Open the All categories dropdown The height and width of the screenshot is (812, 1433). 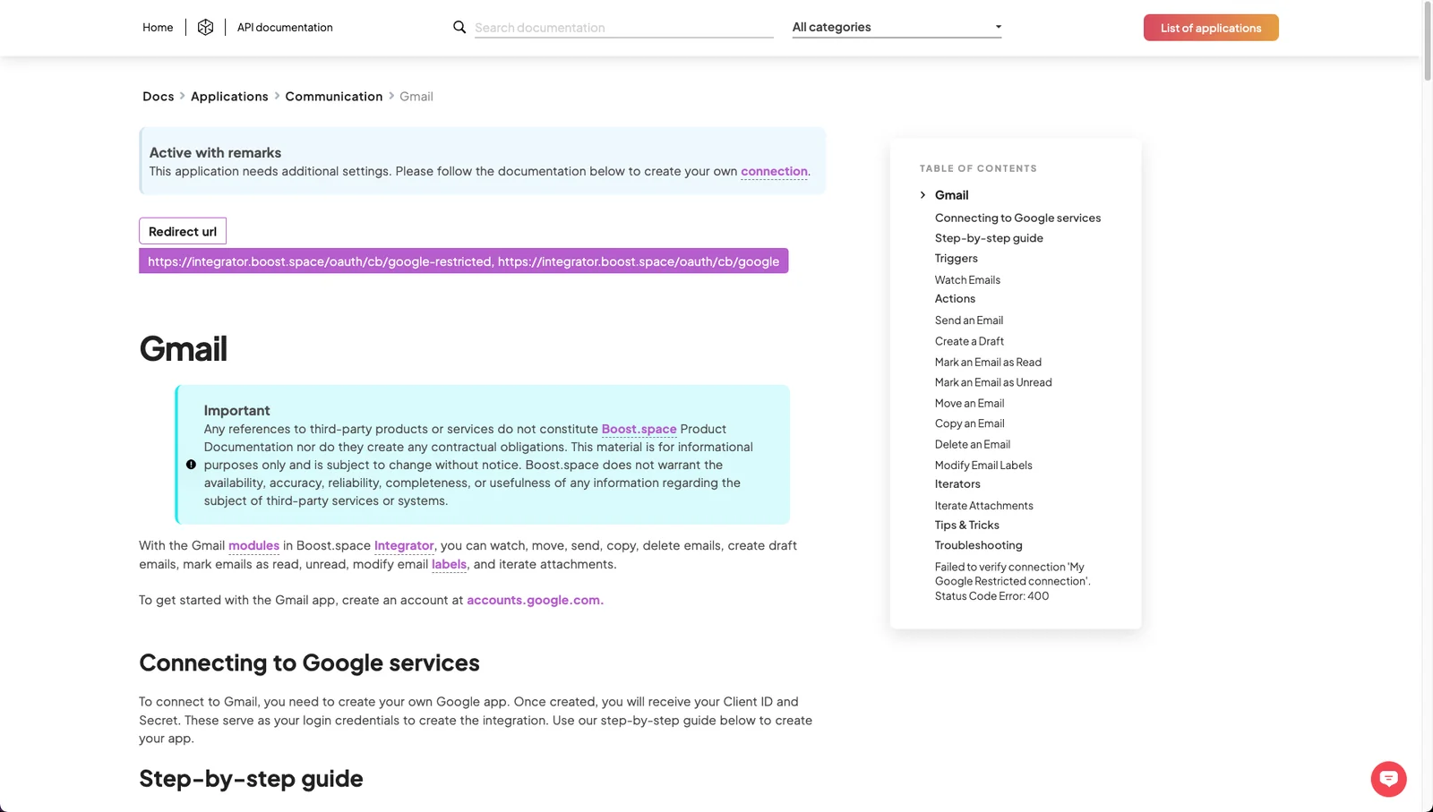point(897,27)
